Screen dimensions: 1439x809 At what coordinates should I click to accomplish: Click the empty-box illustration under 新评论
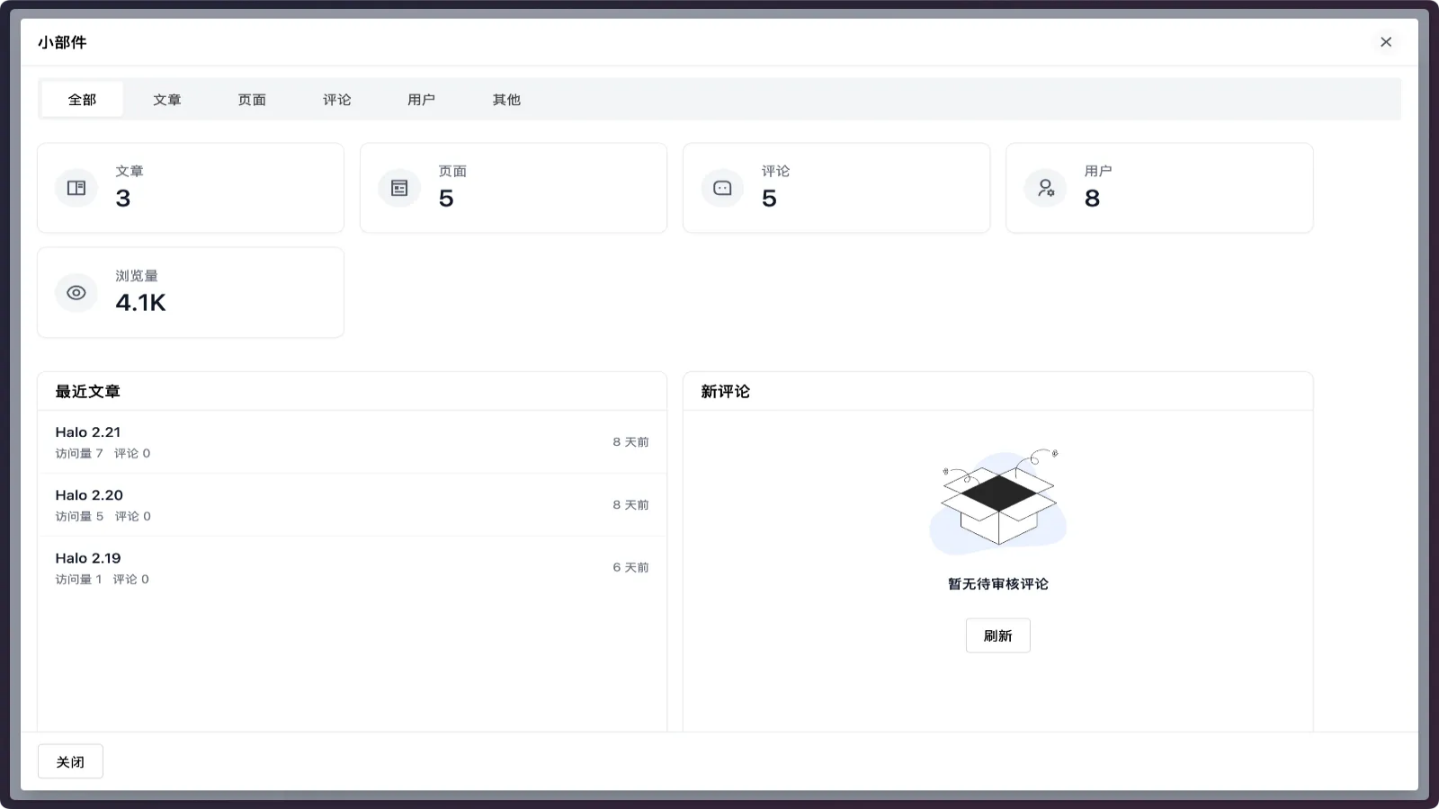[x=998, y=499]
